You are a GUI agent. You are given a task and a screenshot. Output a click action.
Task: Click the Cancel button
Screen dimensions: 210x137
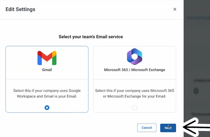point(147,128)
